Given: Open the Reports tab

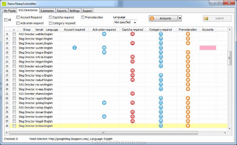Looking at the screenshot, I should pyautogui.click(x=61, y=11).
